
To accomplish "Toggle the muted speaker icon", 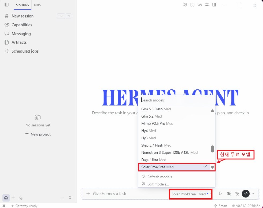I will tap(229, 194).
